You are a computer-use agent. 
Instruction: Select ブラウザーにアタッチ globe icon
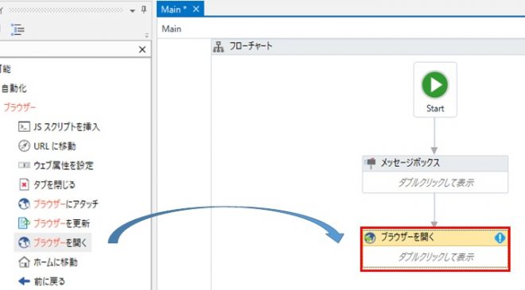[x=24, y=203]
